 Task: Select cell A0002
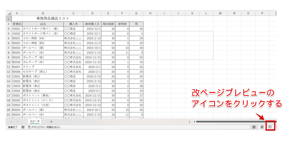click(17, 34)
